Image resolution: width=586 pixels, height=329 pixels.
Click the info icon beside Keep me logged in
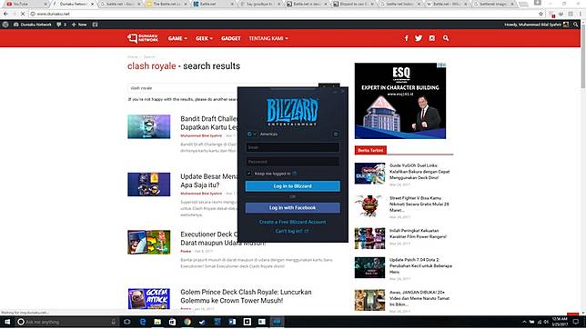coord(295,174)
